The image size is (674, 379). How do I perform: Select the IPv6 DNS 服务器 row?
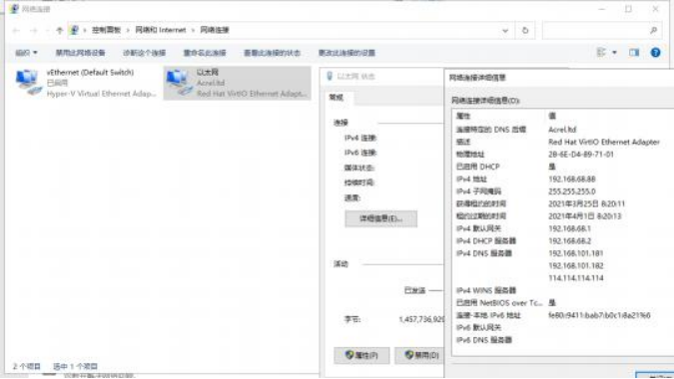[563, 340]
